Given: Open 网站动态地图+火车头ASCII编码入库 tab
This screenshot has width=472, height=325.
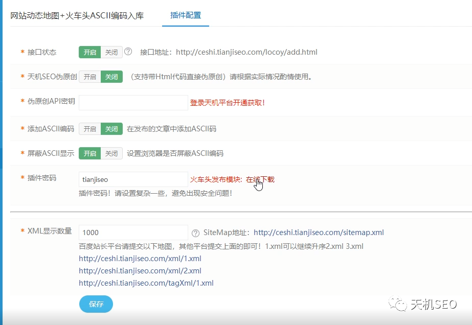Looking at the screenshot, I should point(77,16).
